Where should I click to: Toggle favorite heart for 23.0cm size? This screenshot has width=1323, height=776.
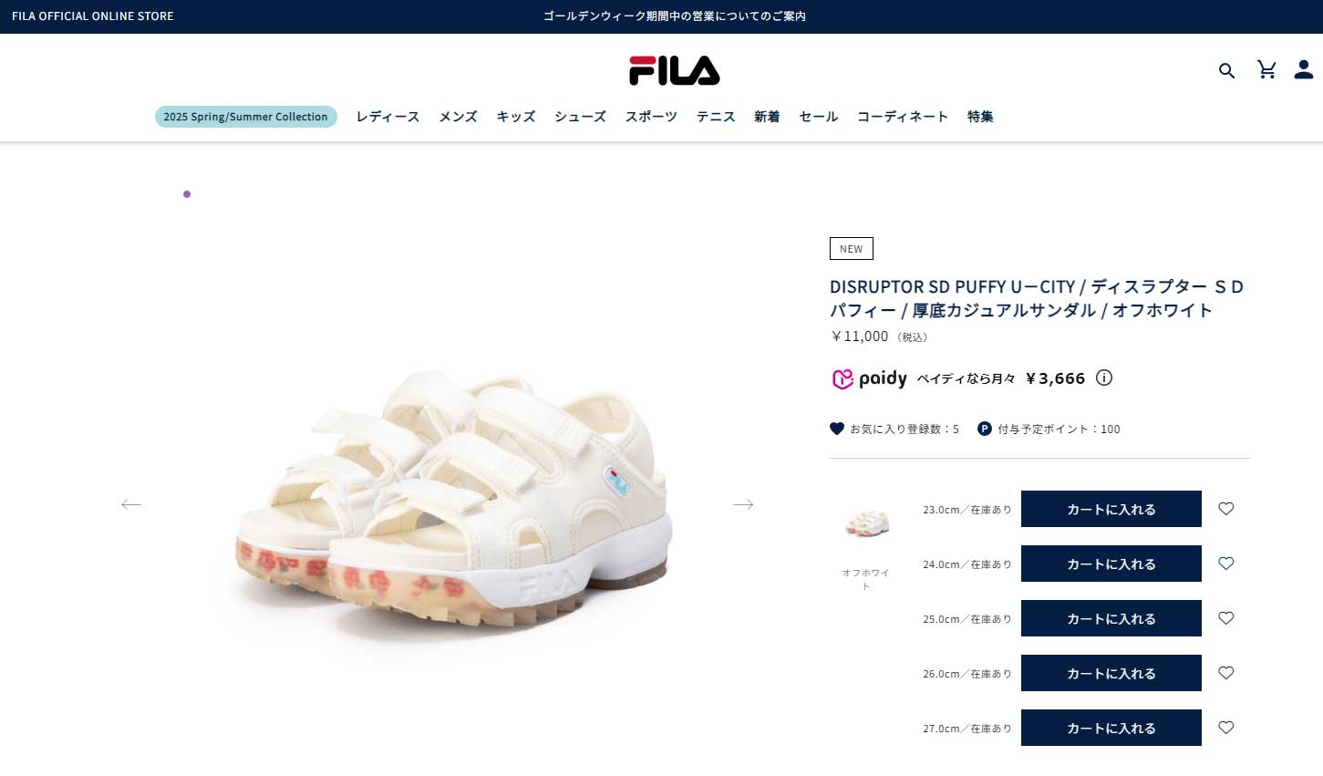[x=1226, y=509]
